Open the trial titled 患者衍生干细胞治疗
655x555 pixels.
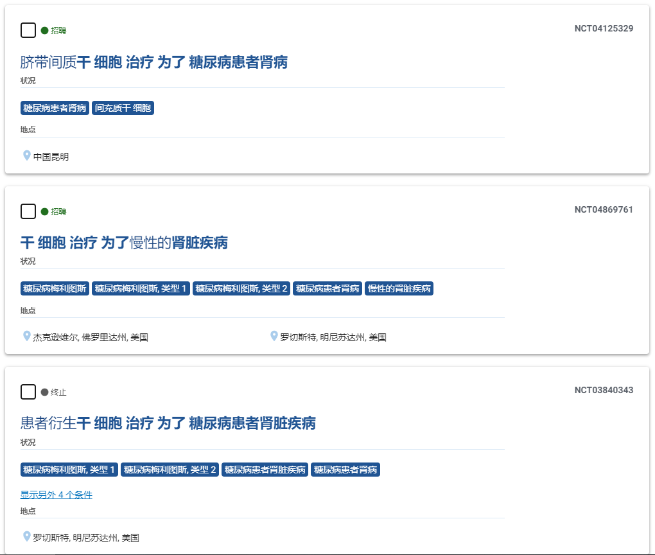tap(168, 423)
